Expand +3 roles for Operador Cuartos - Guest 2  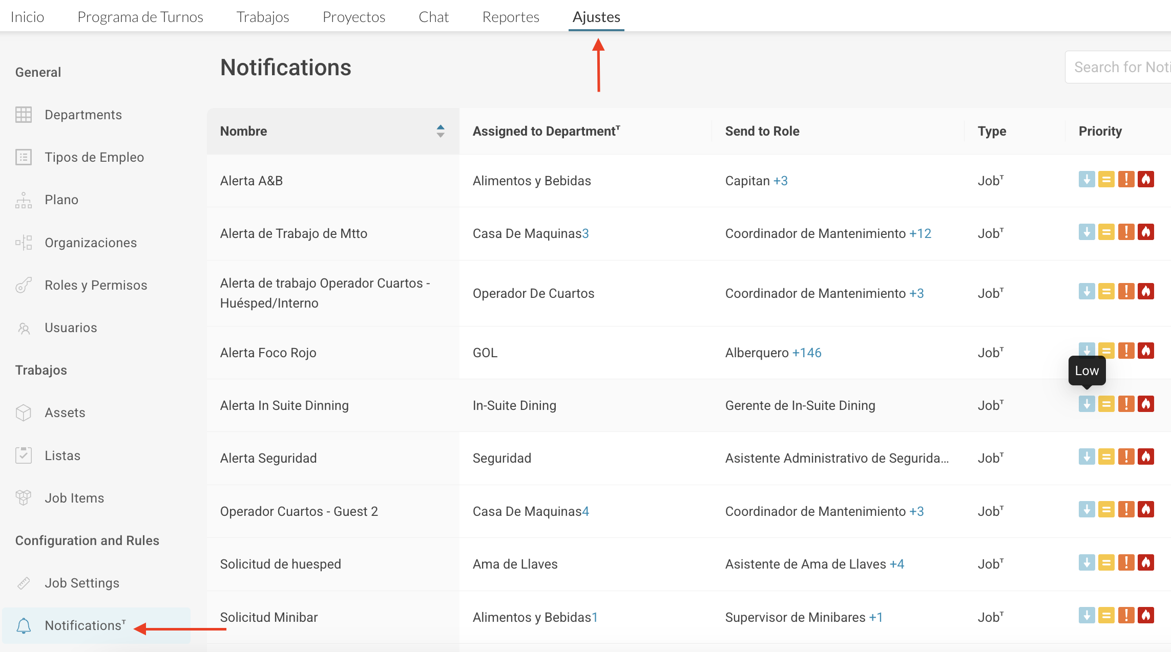(x=917, y=511)
